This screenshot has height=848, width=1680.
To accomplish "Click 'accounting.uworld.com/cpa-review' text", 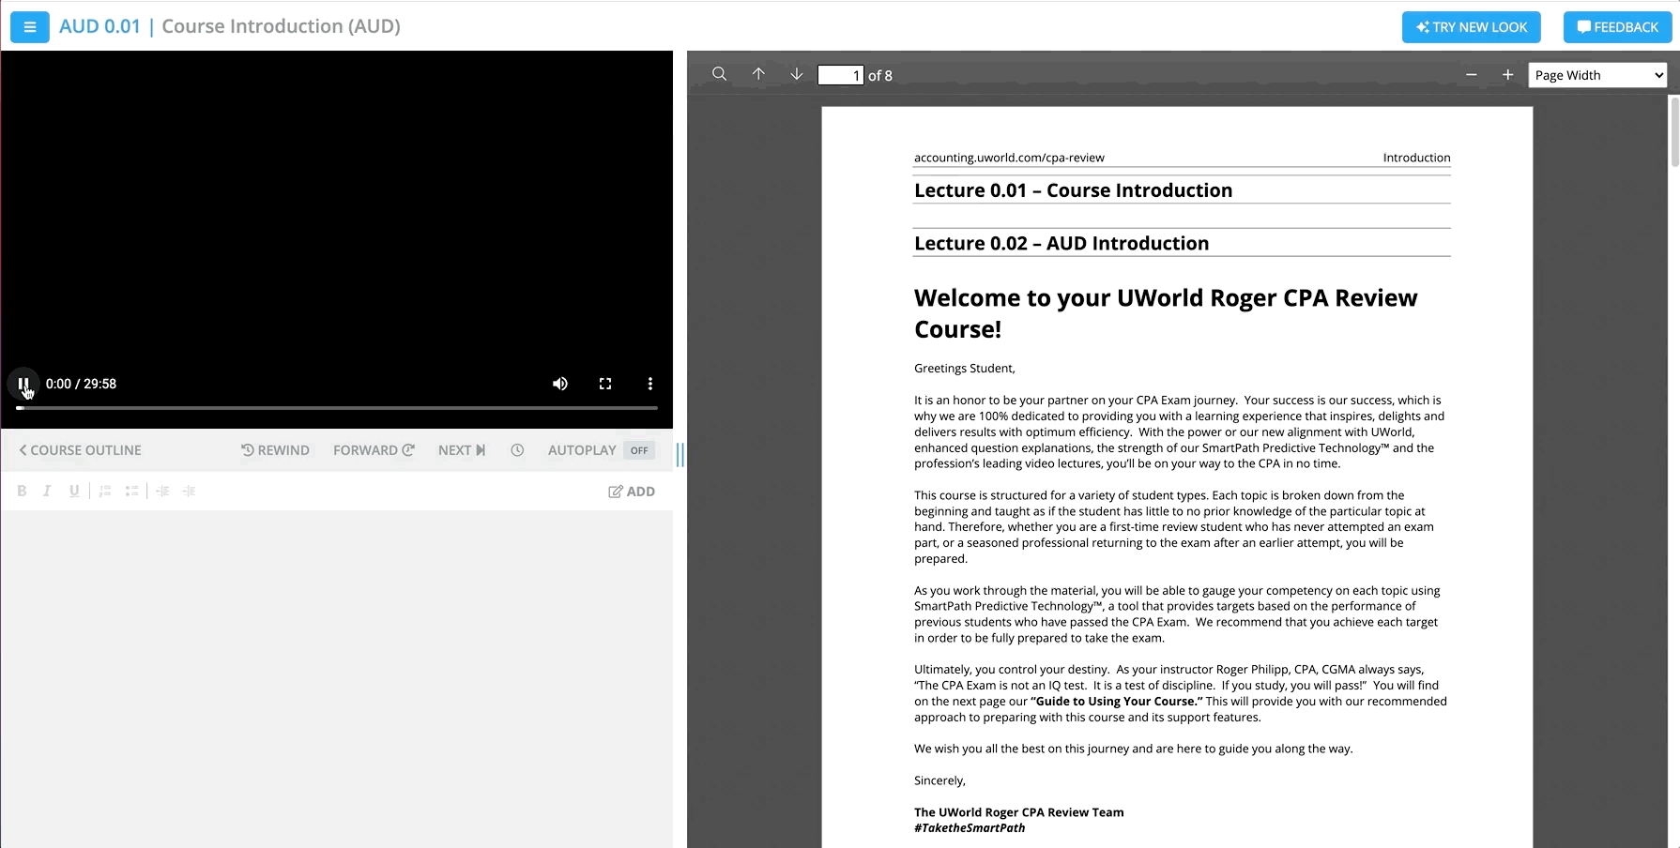I will [1009, 158].
